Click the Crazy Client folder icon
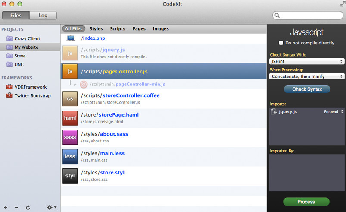This screenshot has width=346, height=212. point(10,38)
